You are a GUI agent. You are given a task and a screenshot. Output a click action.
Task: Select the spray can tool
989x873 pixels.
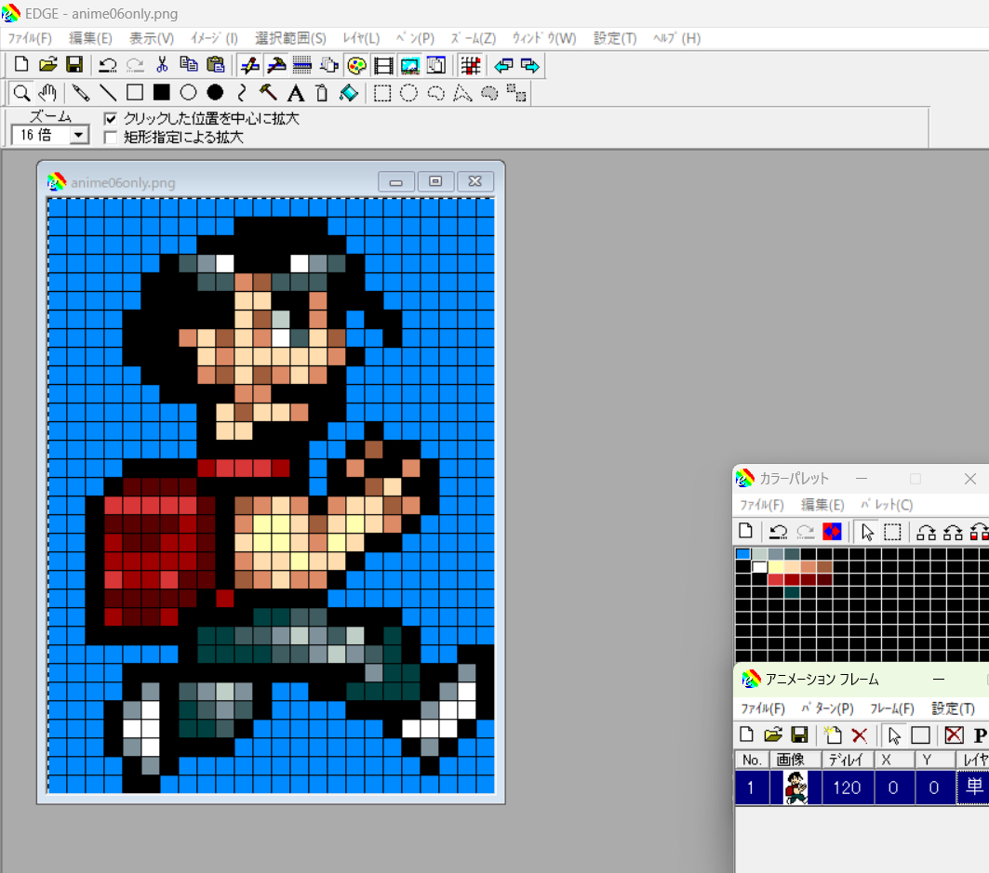click(322, 93)
